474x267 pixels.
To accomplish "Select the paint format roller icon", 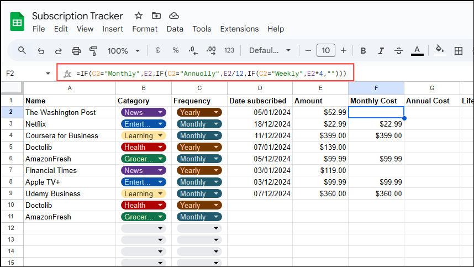I will tap(93, 50).
